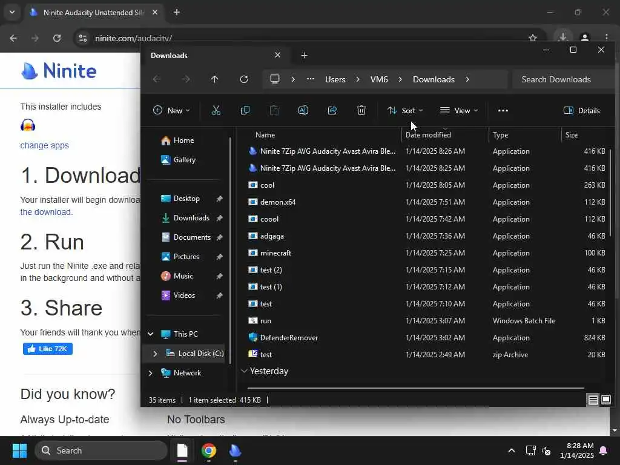The height and width of the screenshot is (465, 620).
Task: Switch to large thumbnails view icon in status bar
Action: 605,400
